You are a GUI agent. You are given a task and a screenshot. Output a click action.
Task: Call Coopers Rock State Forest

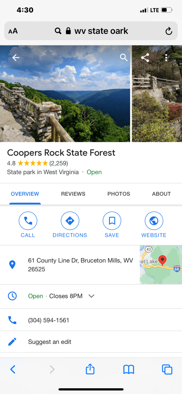(28, 225)
